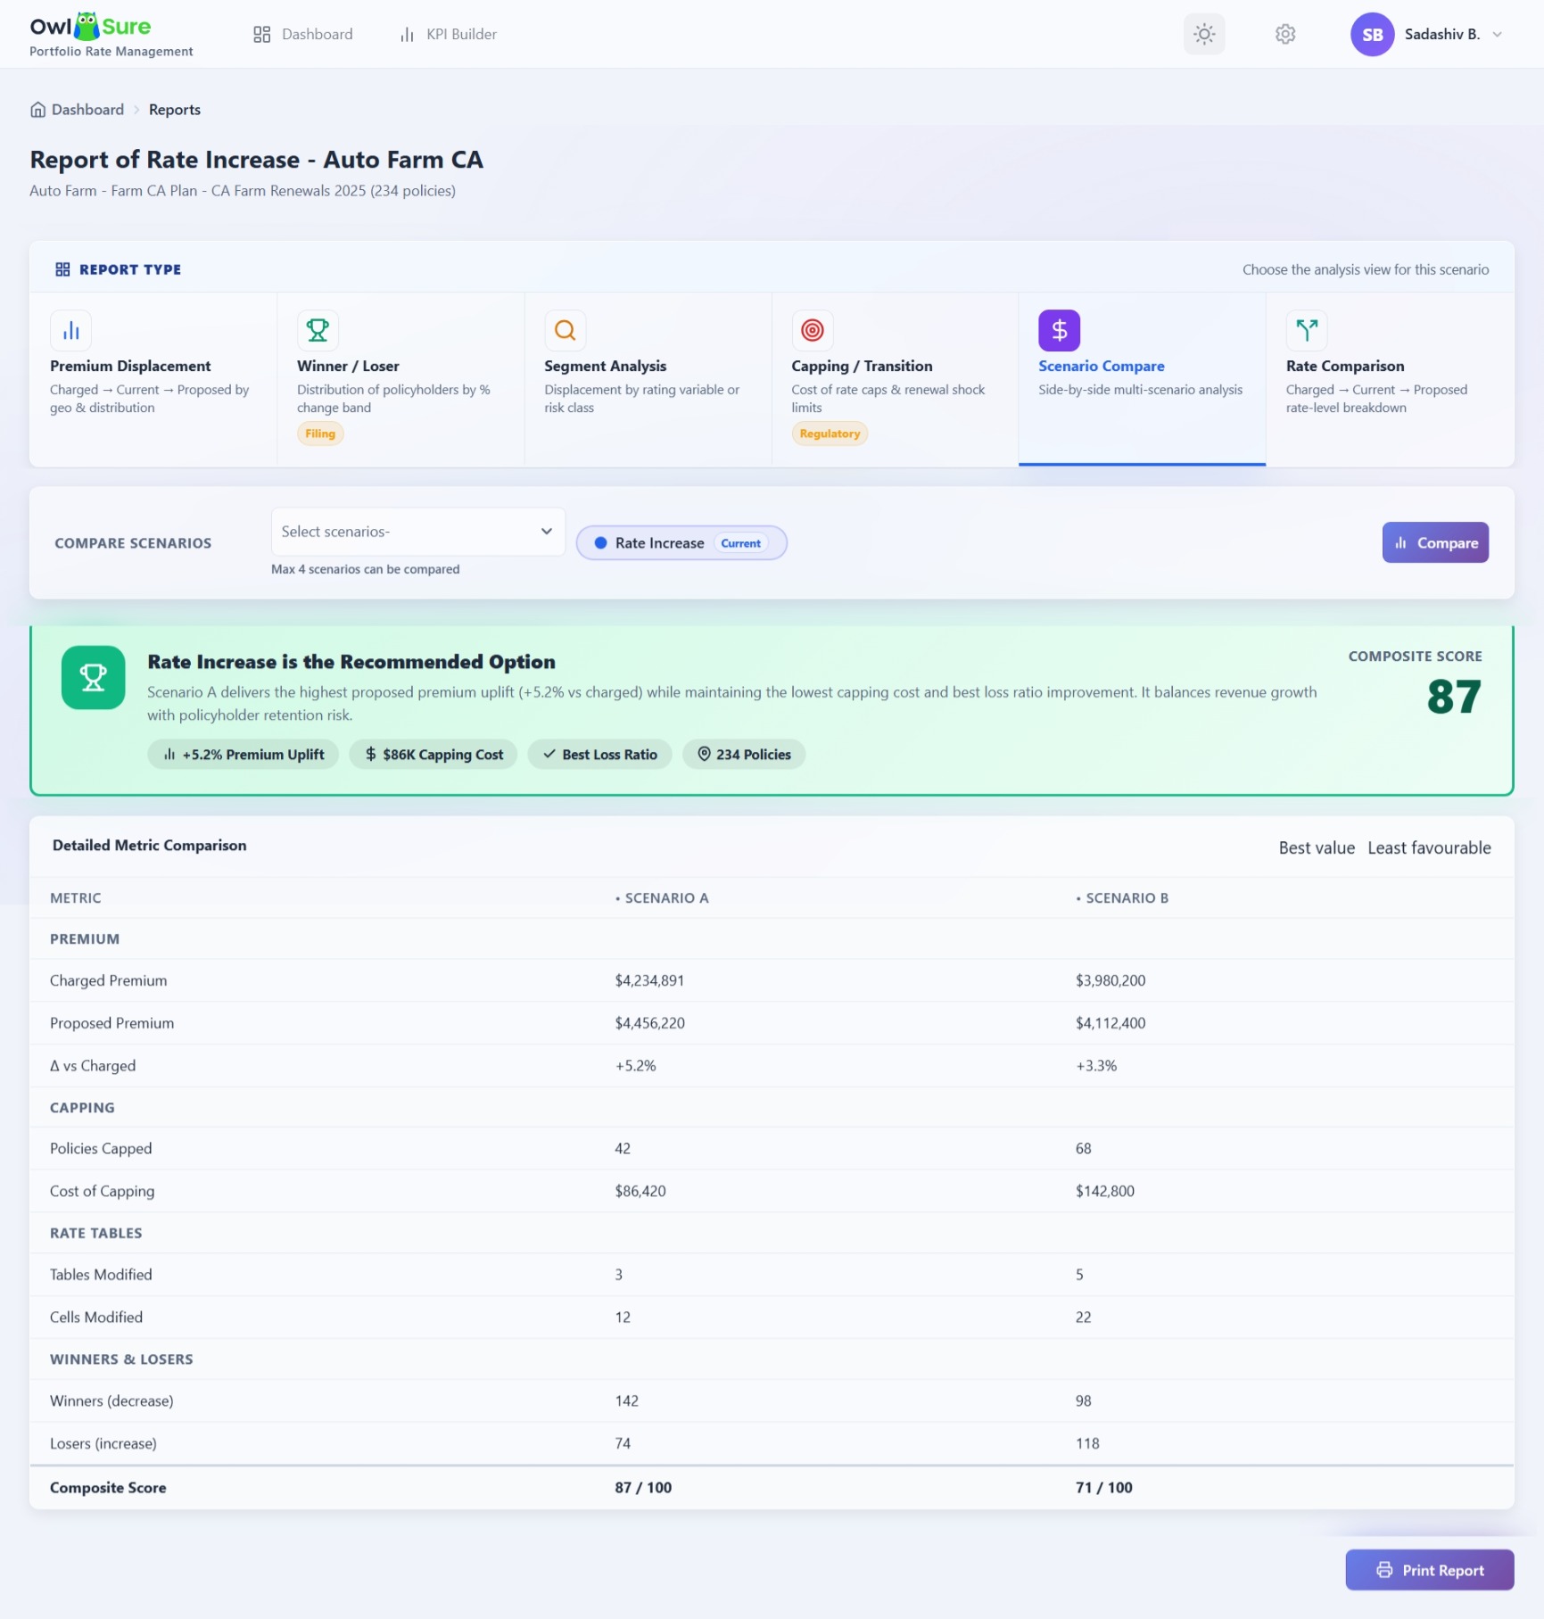Select the Rate Comparison report type
The height and width of the screenshot is (1619, 1544).
point(1390,379)
